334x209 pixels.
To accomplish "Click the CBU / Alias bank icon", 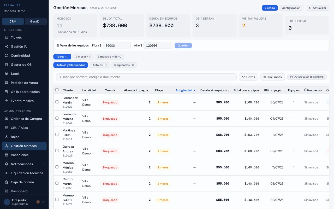I will (x=7, y=128).
